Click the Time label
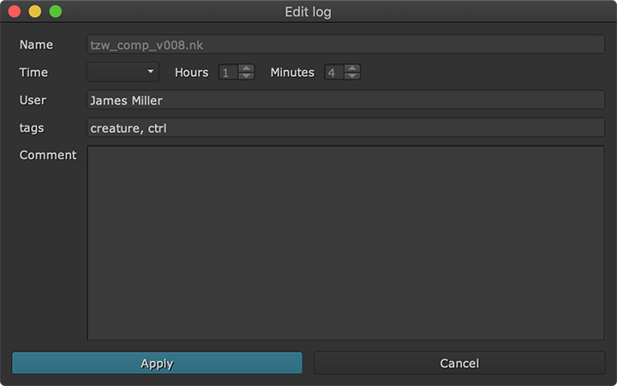The image size is (617, 386). coord(33,73)
